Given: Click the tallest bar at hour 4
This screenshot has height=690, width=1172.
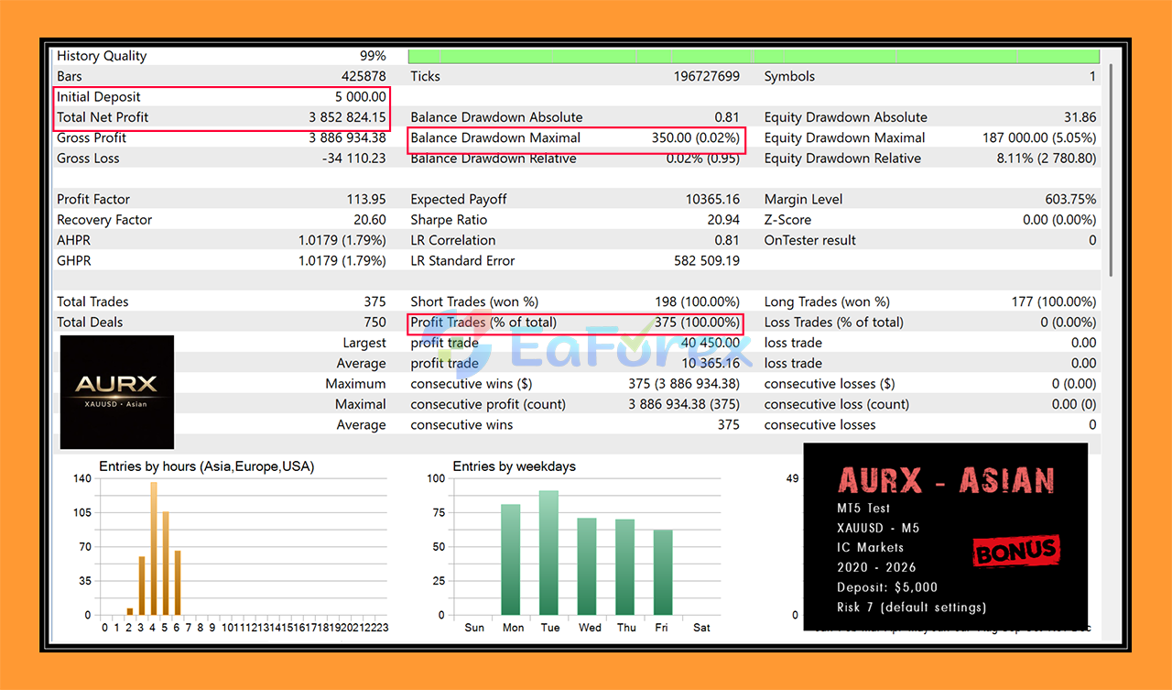Looking at the screenshot, I should point(154,548).
